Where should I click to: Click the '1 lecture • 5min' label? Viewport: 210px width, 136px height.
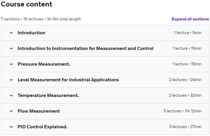pos(187,33)
